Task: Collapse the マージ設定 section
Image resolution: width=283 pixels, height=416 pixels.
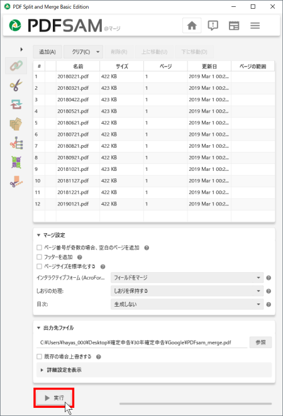Action: (51, 235)
